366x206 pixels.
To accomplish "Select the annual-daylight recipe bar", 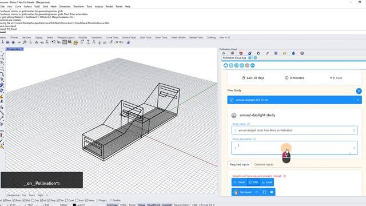I will click(x=295, y=100).
